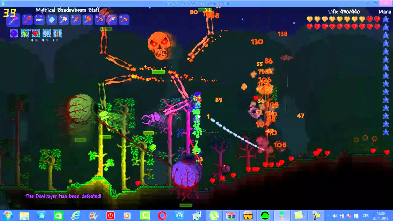
Task: Select the Mythical Shadowbeam Staff in hotbar slot 1
Action: 14,21
